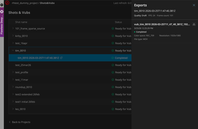Select the tim_0010 2026-03-25T11:47:40.381Z vub row

tap(70, 58)
